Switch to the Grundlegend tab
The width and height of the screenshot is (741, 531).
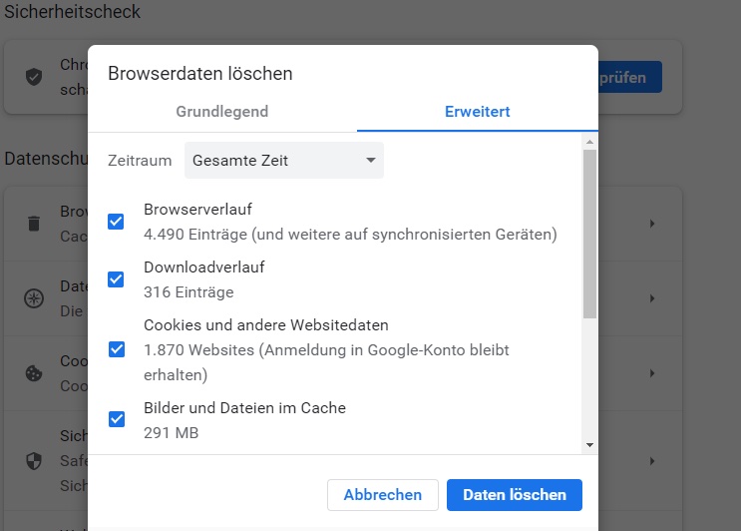tap(222, 112)
